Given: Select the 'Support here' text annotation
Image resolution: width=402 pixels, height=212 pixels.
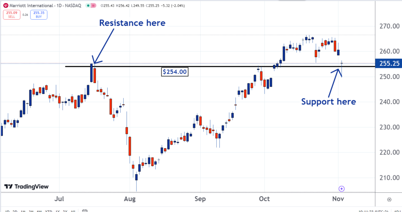Looking at the screenshot, I should (329, 101).
